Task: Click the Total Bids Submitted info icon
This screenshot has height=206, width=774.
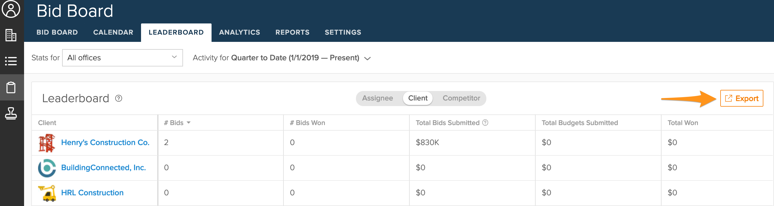Action: [485, 123]
